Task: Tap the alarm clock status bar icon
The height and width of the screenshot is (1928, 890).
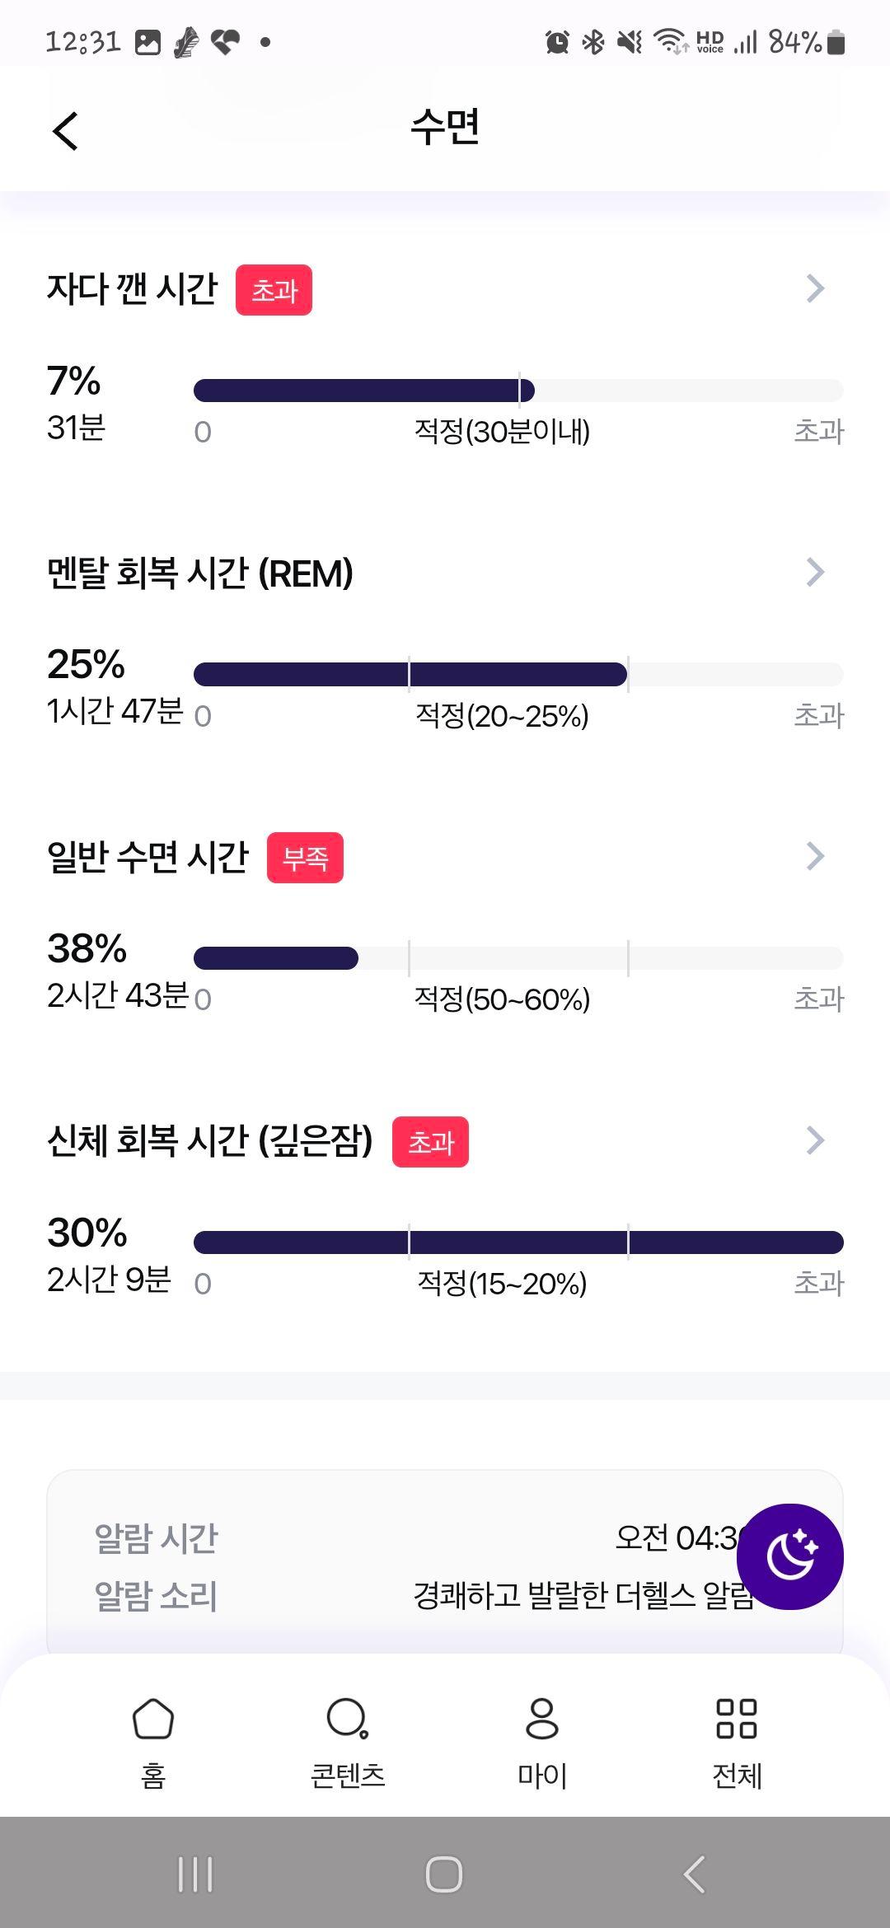Action: [557, 41]
